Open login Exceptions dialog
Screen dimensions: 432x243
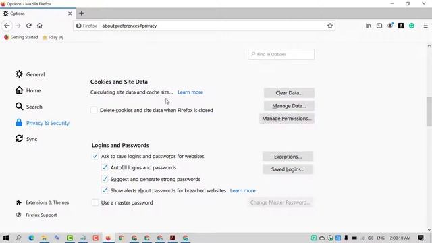point(288,157)
